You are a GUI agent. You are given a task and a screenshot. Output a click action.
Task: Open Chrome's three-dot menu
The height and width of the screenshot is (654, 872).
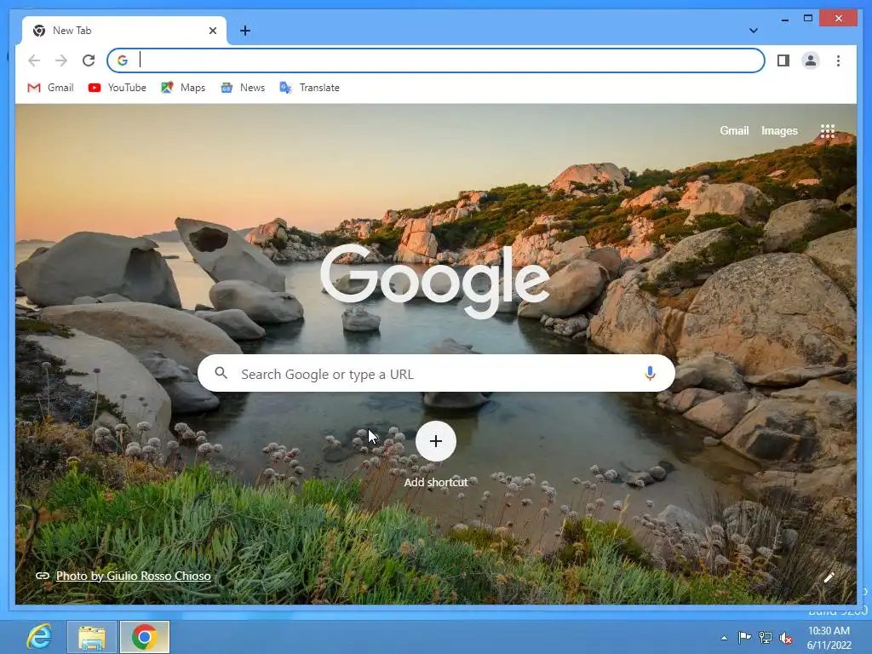[x=838, y=60]
